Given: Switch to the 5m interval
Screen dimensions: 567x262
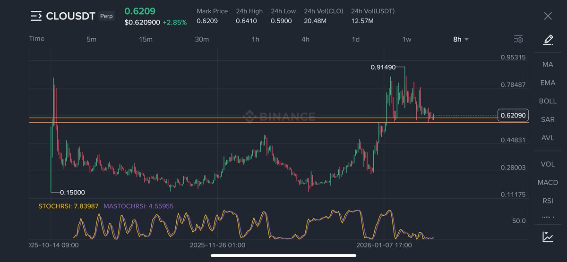Looking at the screenshot, I should 91,39.
